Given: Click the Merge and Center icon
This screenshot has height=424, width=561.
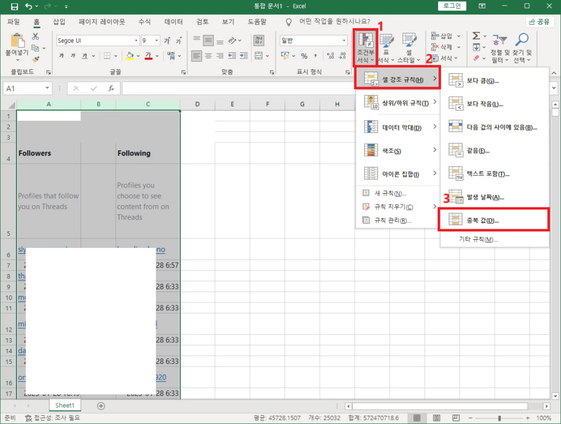Looking at the screenshot, I should point(259,56).
